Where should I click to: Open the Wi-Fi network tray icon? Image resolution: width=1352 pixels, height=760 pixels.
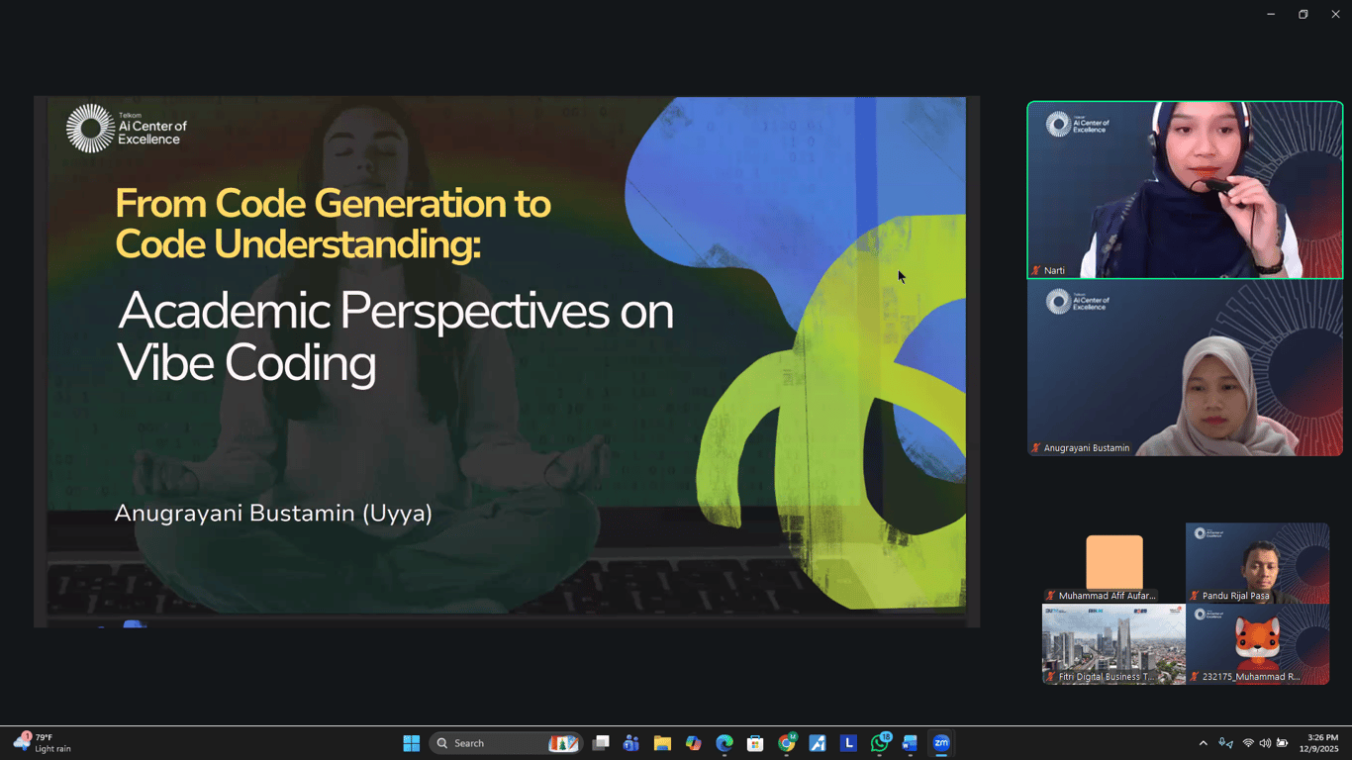coord(1248,743)
